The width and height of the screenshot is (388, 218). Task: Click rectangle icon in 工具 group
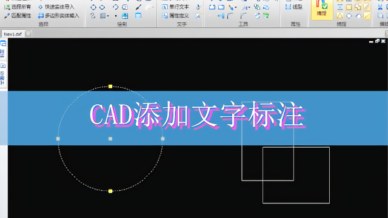[x=221, y=7]
